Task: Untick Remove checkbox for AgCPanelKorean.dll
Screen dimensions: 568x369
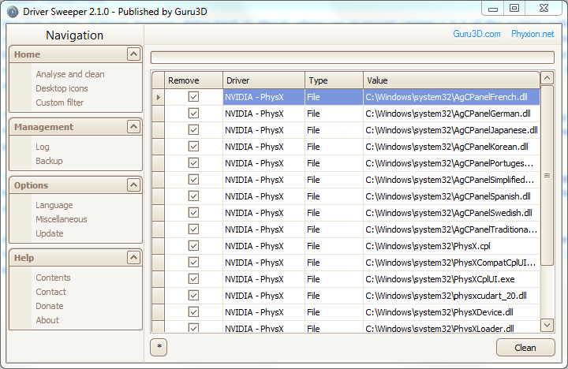Action: 193,147
